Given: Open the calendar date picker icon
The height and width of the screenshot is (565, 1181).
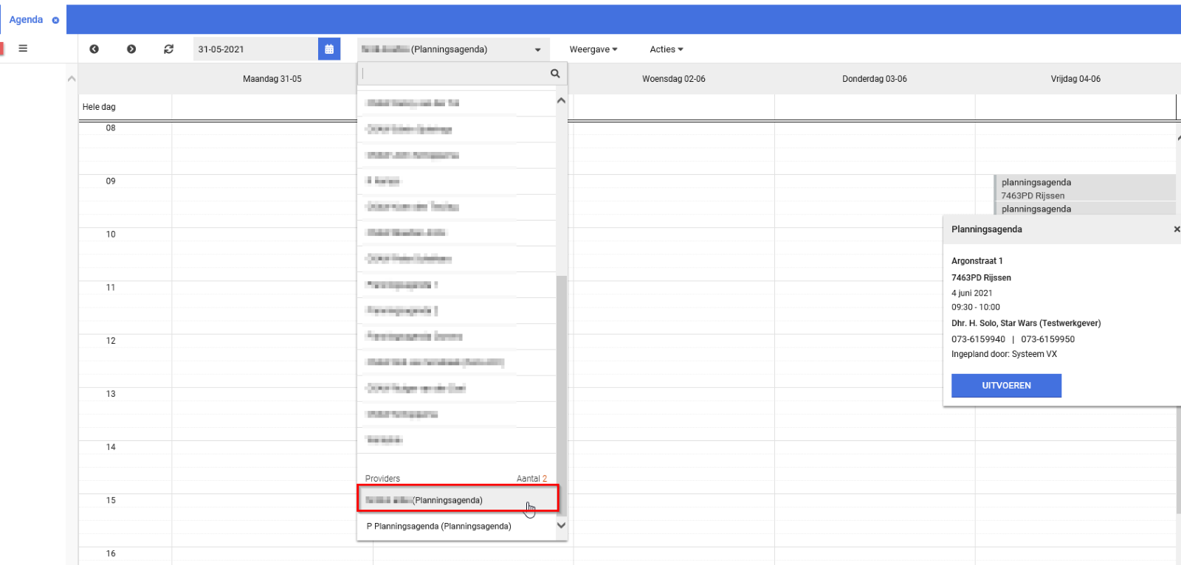Looking at the screenshot, I should point(329,49).
